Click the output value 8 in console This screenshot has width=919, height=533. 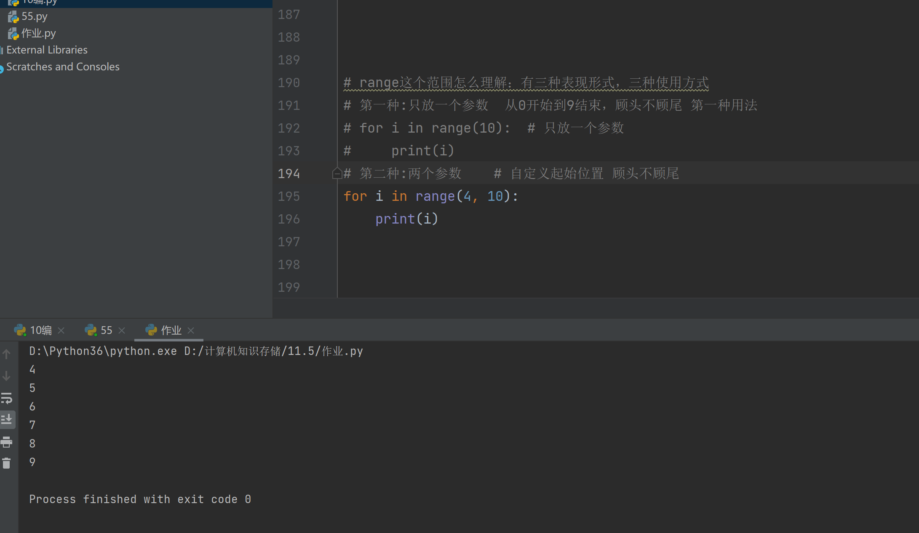click(x=32, y=444)
